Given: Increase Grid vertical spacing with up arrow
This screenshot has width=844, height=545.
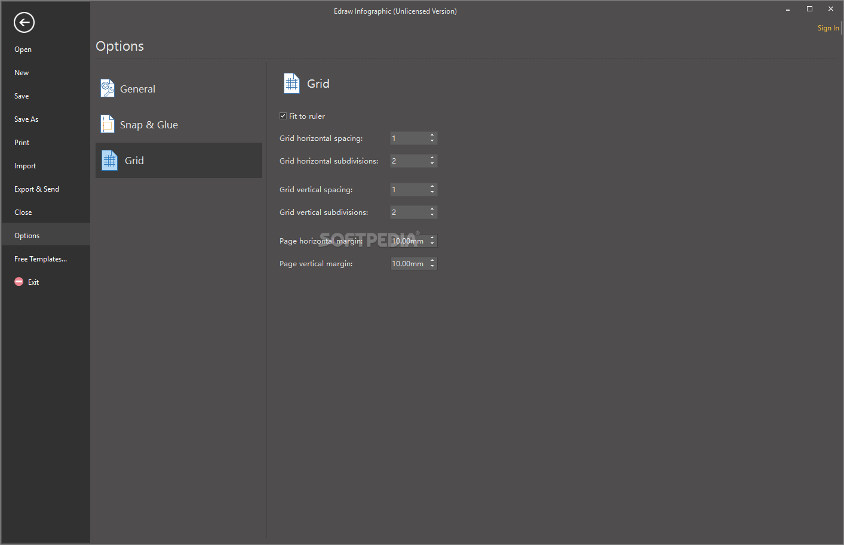Looking at the screenshot, I should [x=432, y=187].
